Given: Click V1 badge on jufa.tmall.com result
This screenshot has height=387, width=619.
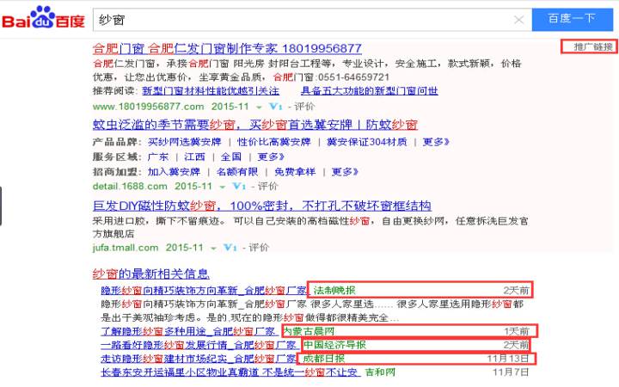Looking at the screenshot, I should [x=230, y=248].
